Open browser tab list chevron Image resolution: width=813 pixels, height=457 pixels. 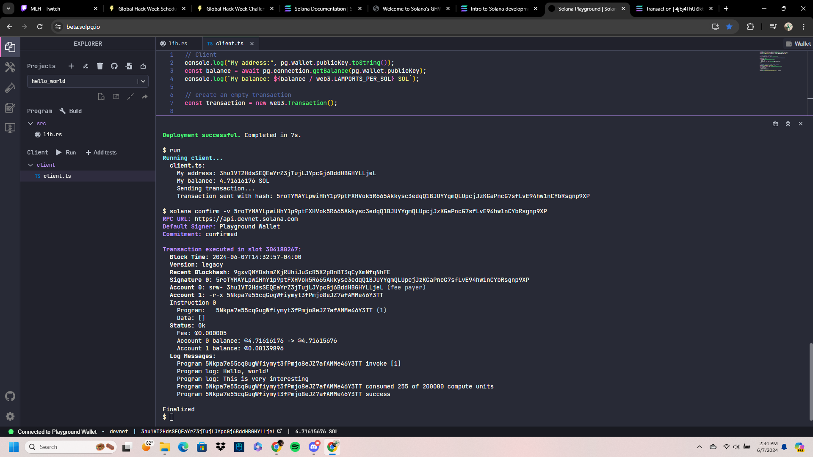coord(8,8)
